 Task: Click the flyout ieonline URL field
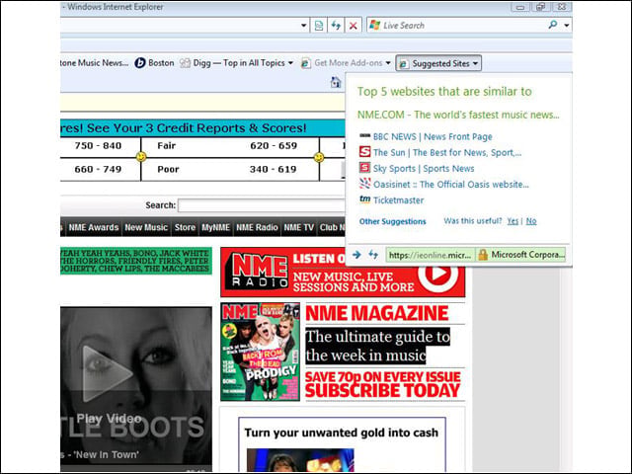(430, 255)
